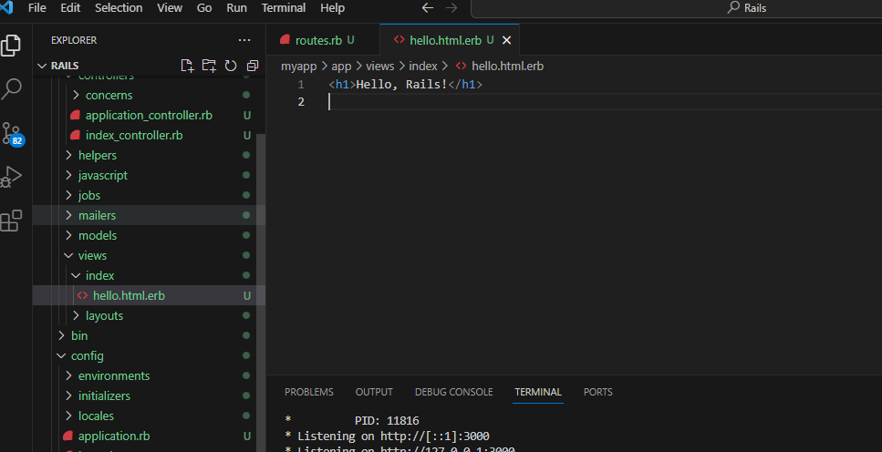Open the View menu
Image resolution: width=882 pixels, height=452 pixels.
click(170, 8)
